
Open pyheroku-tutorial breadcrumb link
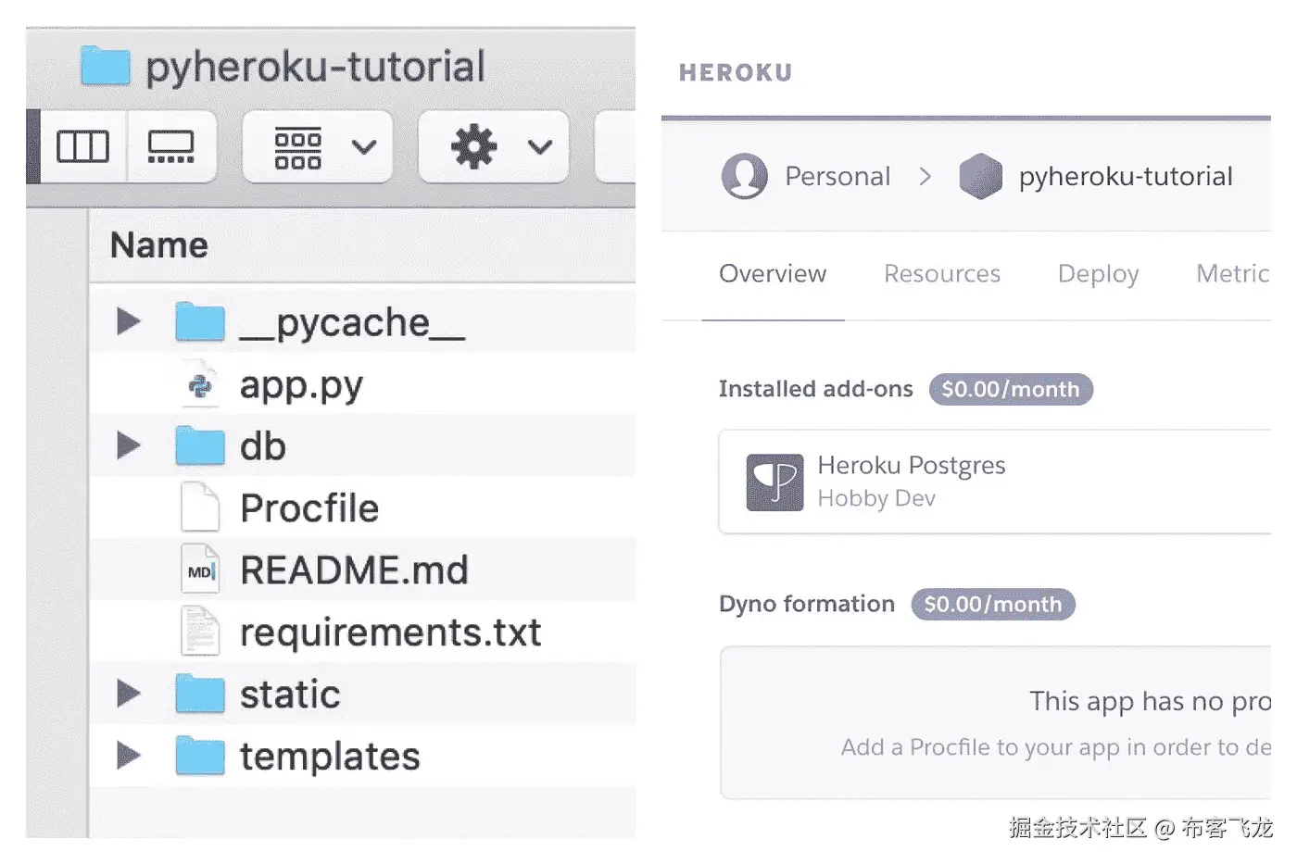point(1126,177)
